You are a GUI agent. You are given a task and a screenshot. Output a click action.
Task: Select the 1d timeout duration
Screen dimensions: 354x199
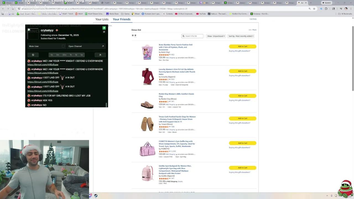(x=76, y=55)
